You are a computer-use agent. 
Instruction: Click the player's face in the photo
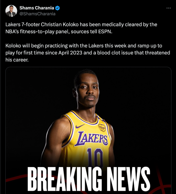pyautogui.click(x=88, y=90)
